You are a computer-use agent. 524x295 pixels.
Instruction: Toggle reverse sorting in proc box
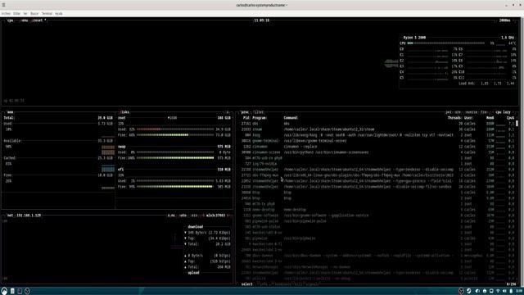(472, 112)
